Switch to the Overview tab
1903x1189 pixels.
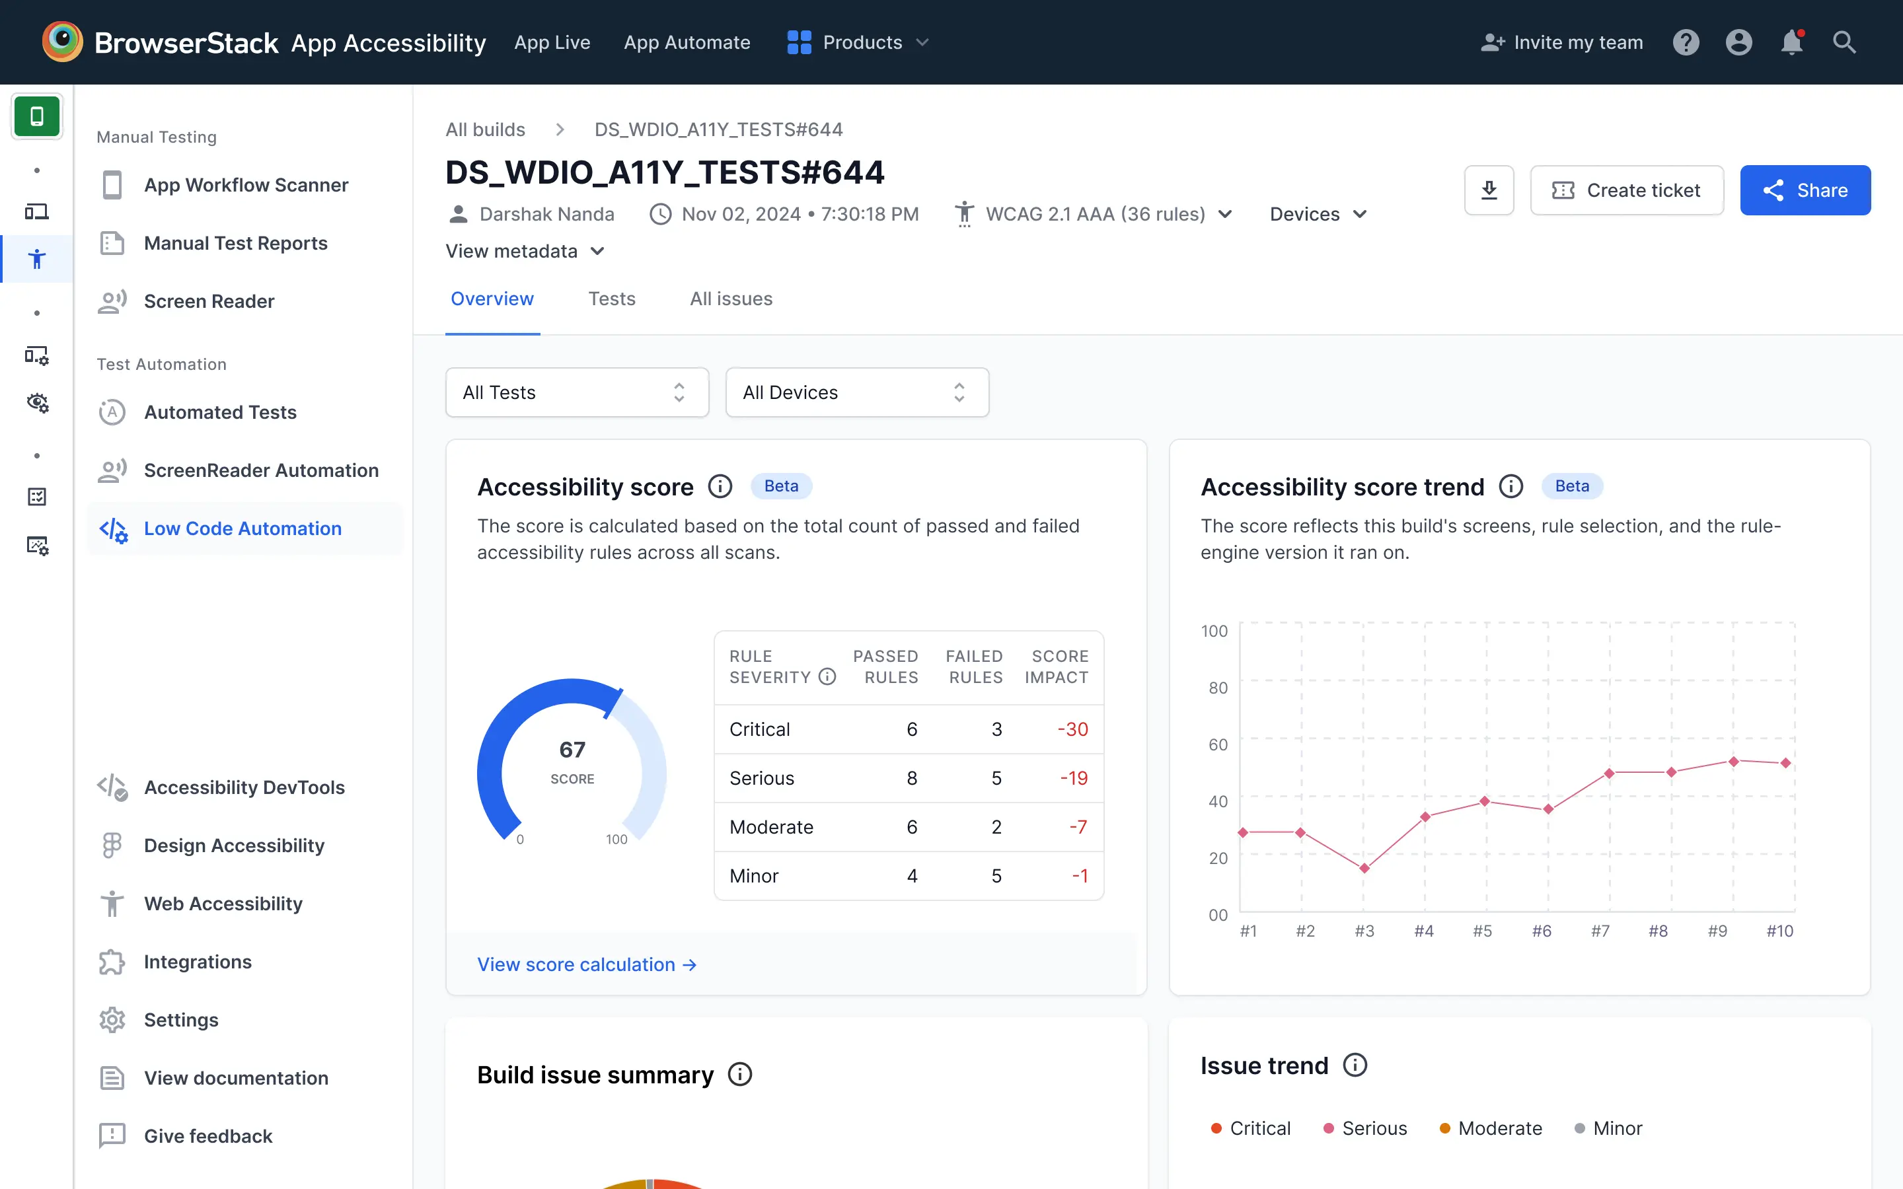492,299
